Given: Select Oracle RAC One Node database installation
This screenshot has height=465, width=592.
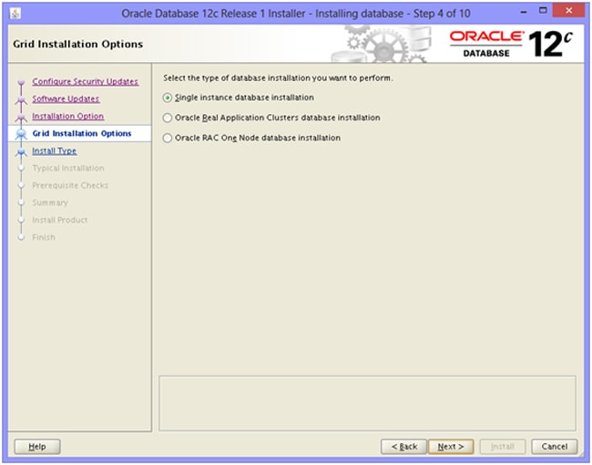Looking at the screenshot, I should click(168, 138).
